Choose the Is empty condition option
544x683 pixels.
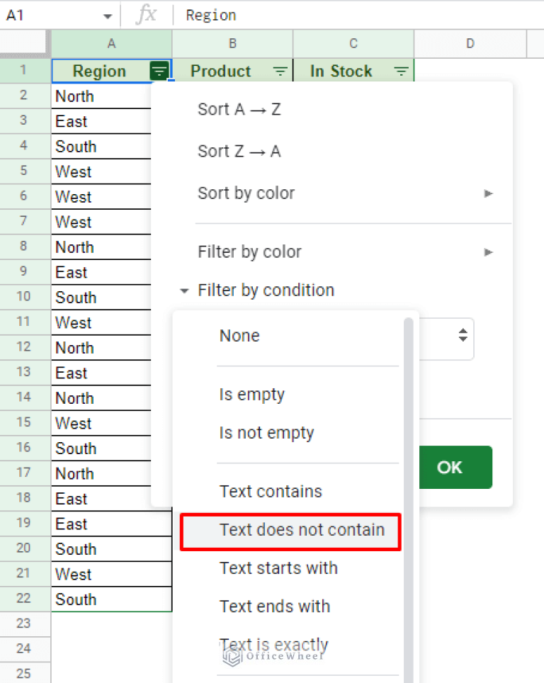251,394
